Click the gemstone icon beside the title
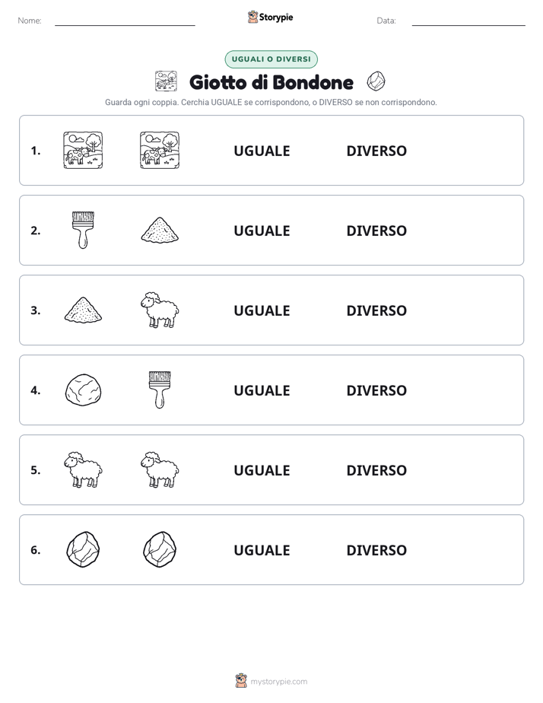 coord(376,81)
